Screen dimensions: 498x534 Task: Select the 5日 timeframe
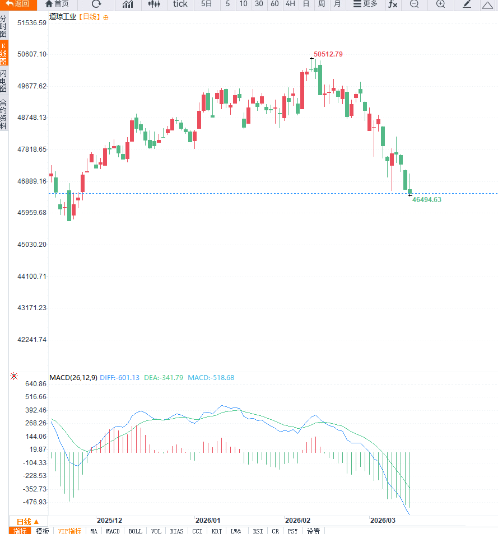(206, 4)
